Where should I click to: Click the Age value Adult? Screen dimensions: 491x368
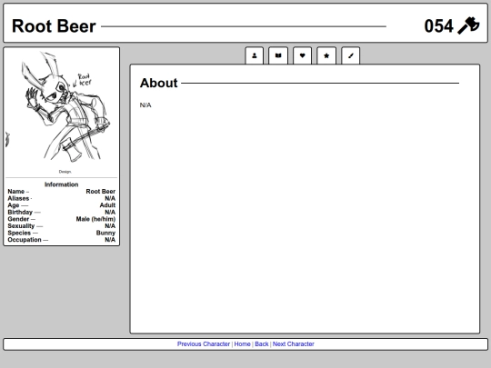pos(107,205)
